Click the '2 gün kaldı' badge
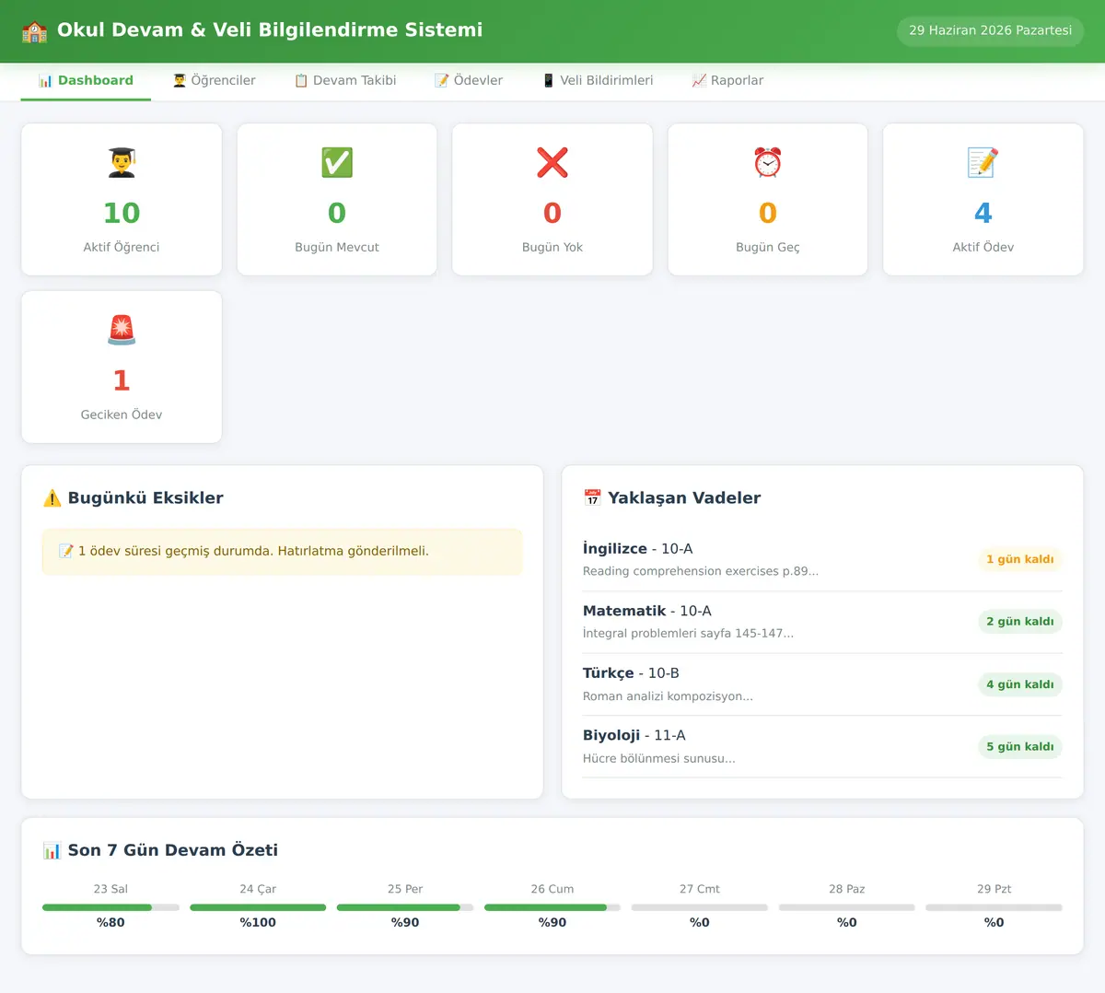This screenshot has height=993, width=1105. click(x=1020, y=622)
